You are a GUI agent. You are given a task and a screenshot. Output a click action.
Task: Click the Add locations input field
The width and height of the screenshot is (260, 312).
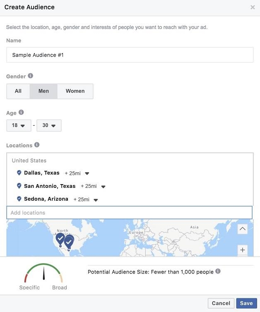point(129,213)
